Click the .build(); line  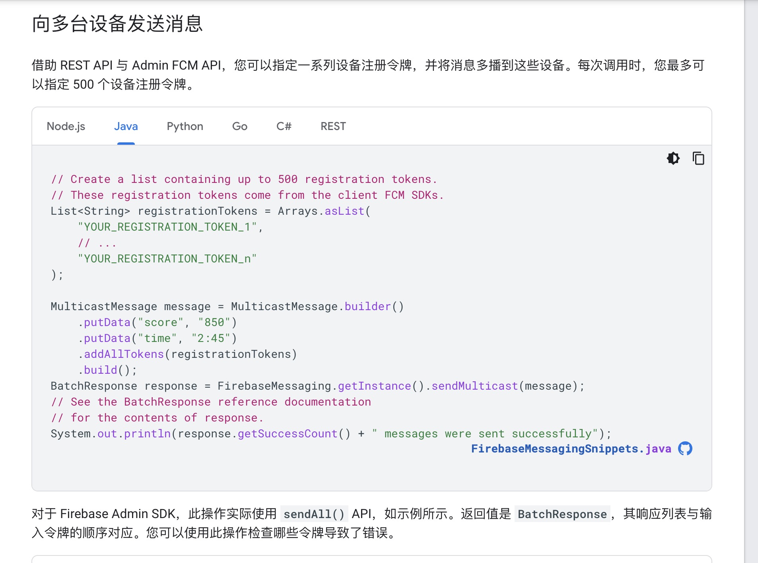[x=107, y=370]
